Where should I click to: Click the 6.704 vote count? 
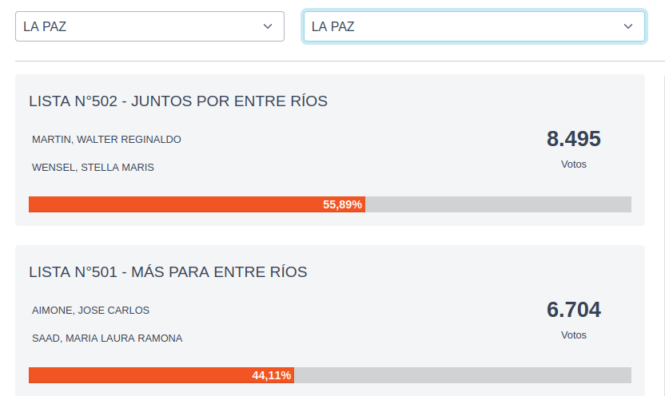(x=573, y=310)
